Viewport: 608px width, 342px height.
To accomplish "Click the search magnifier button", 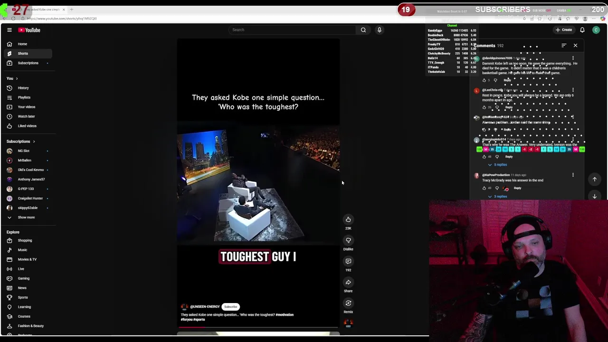I will click(x=363, y=30).
